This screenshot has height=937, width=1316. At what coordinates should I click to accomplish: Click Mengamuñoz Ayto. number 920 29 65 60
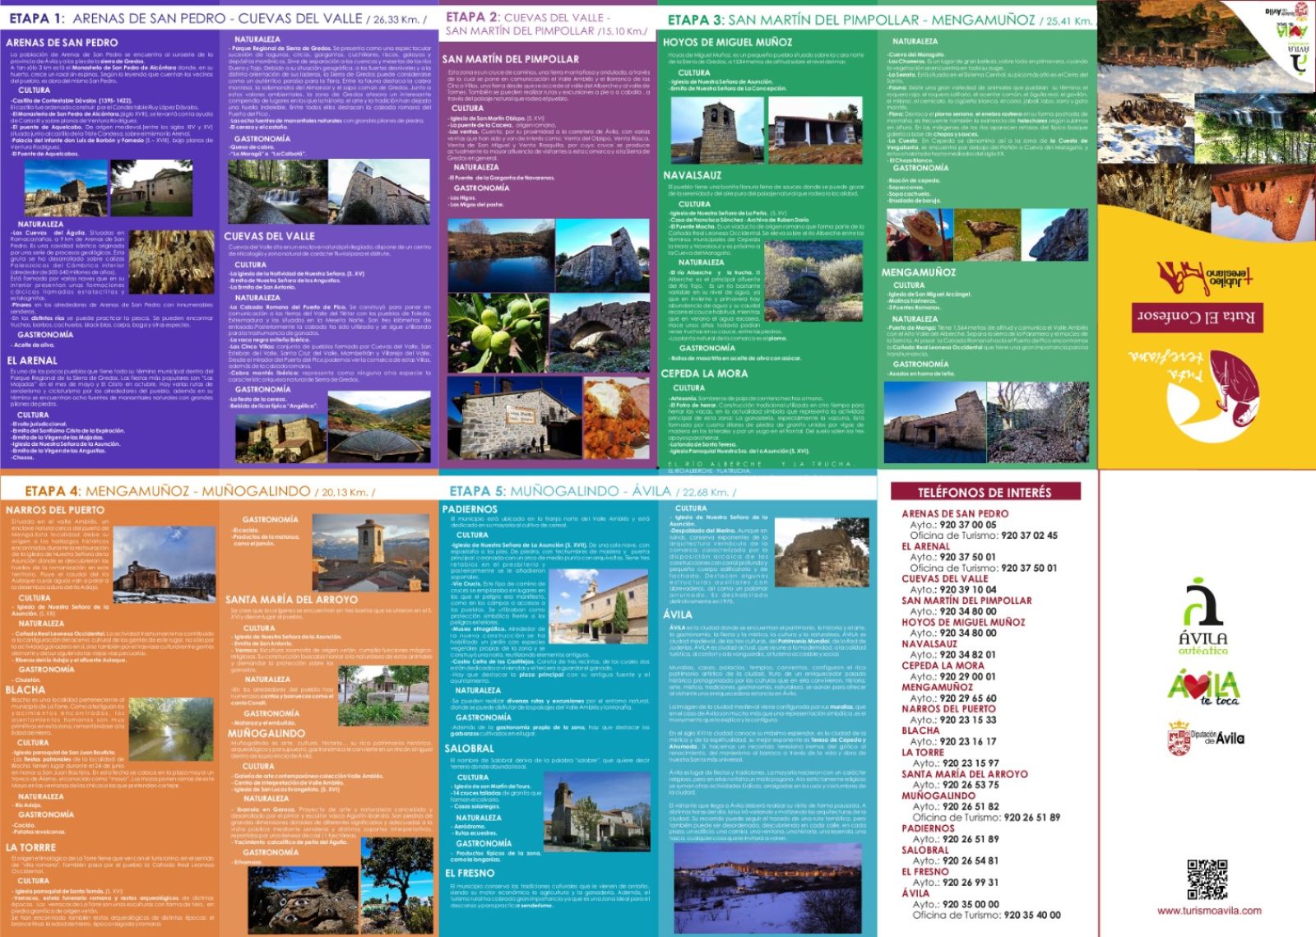(967, 698)
